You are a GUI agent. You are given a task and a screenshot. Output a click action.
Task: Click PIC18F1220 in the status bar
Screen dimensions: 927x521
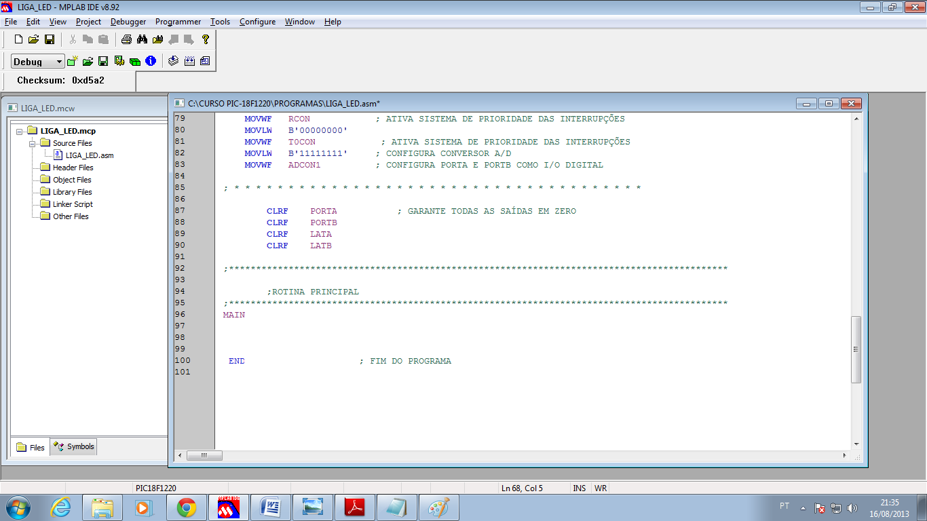point(156,488)
